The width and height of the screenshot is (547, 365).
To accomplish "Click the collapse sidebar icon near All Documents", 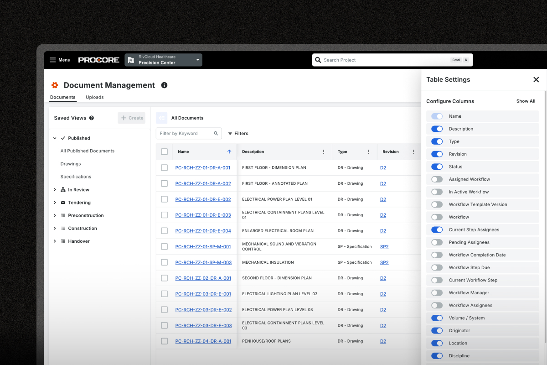I will pyautogui.click(x=162, y=118).
